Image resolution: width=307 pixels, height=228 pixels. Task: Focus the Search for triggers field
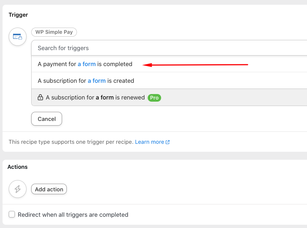[167, 48]
